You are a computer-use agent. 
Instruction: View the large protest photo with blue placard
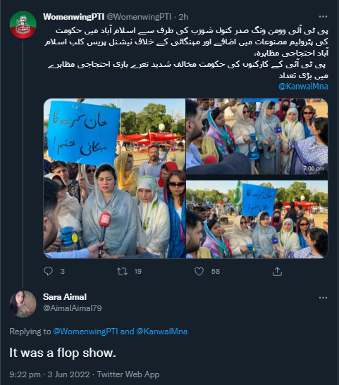click(x=114, y=179)
